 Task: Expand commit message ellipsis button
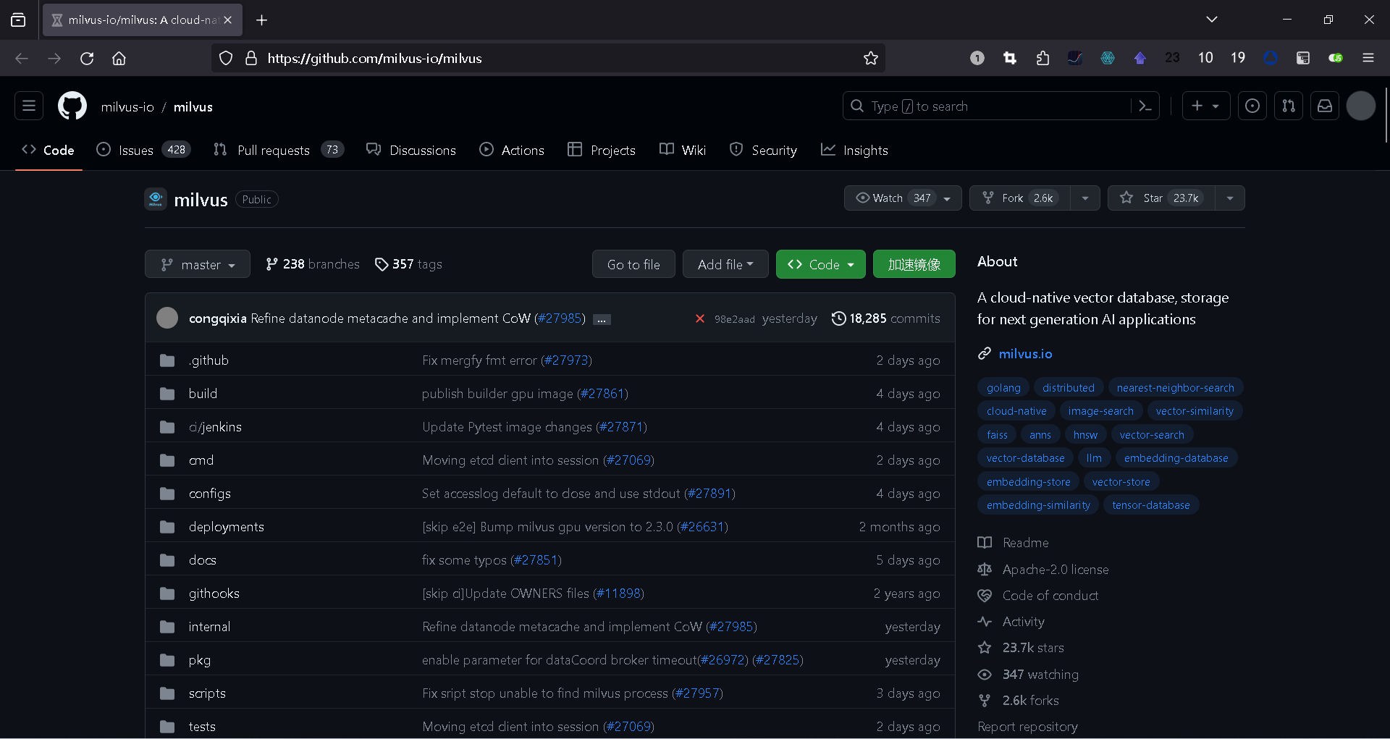[602, 319]
